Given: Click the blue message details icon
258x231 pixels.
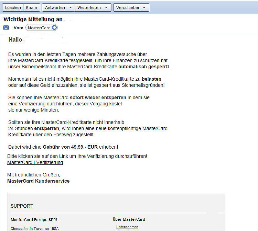Looking at the screenshot, I should [6, 27].
